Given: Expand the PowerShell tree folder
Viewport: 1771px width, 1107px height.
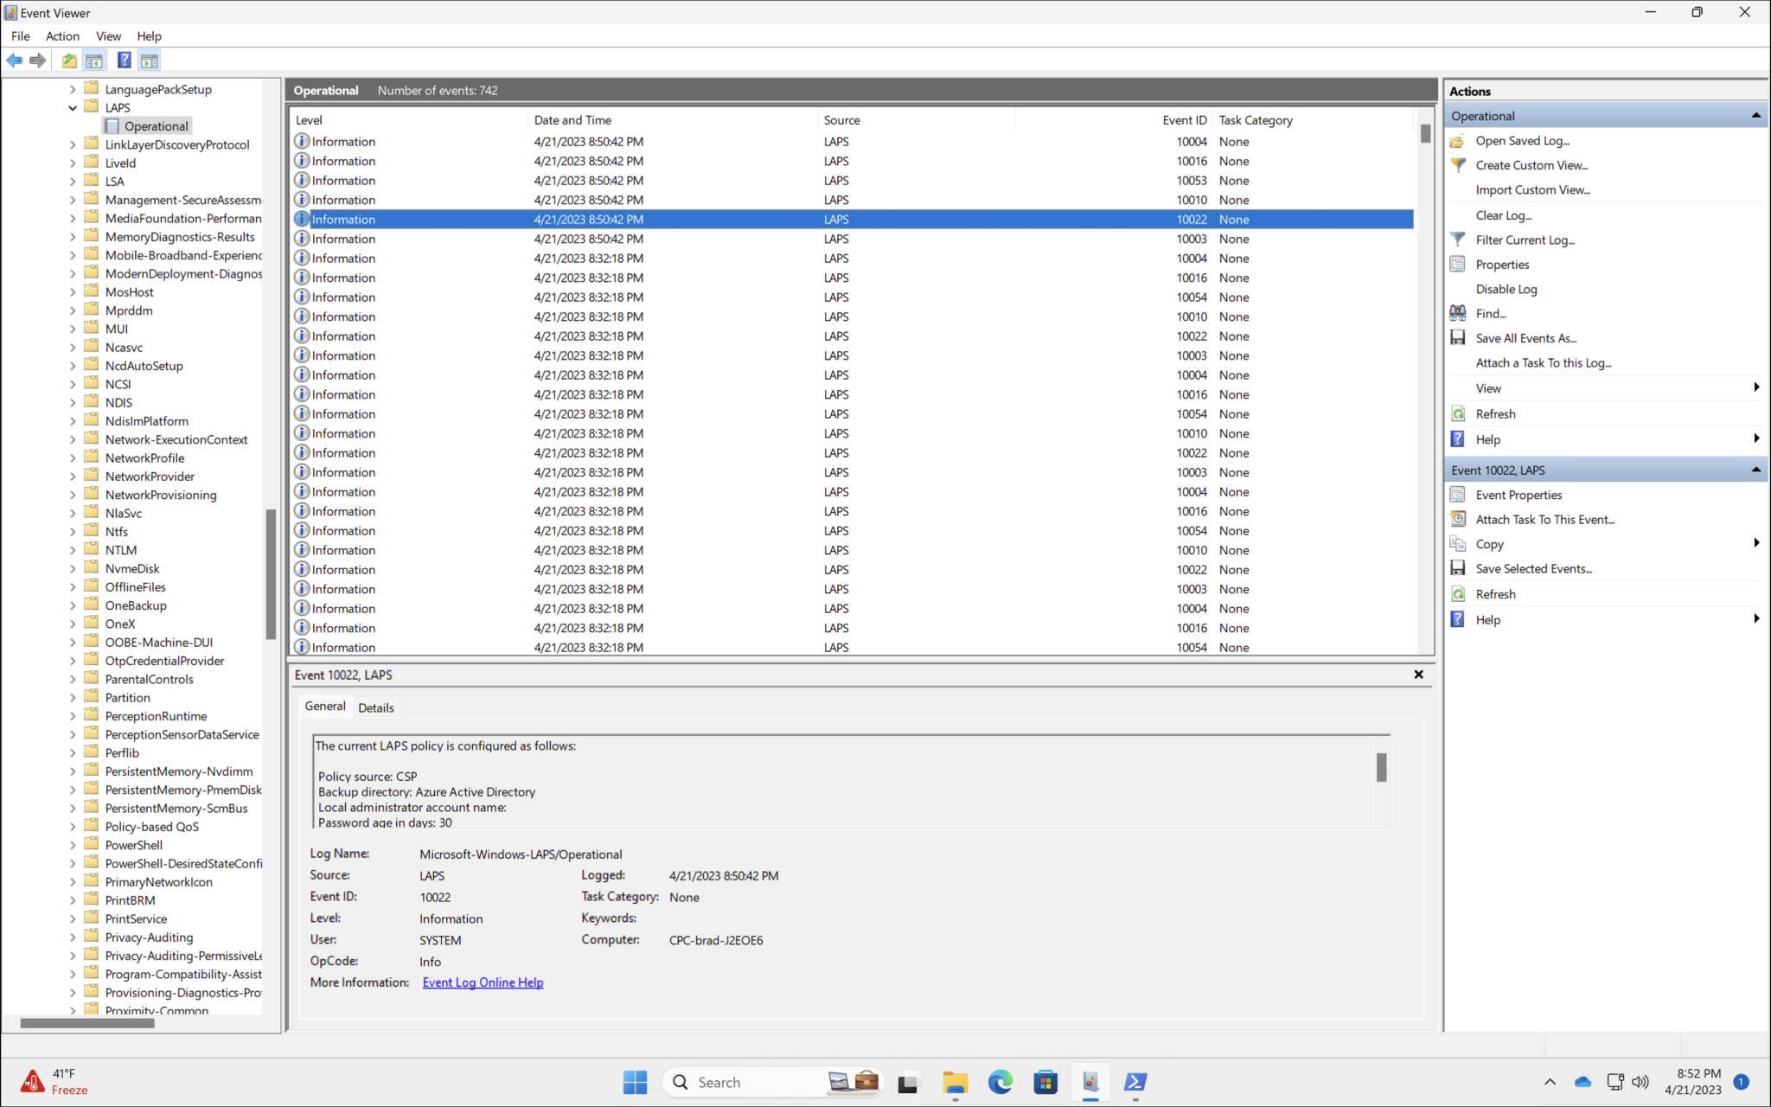Looking at the screenshot, I should pos(73,845).
